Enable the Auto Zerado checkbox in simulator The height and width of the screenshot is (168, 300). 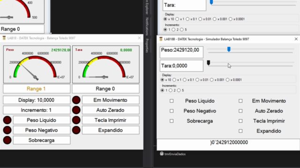[240, 111]
